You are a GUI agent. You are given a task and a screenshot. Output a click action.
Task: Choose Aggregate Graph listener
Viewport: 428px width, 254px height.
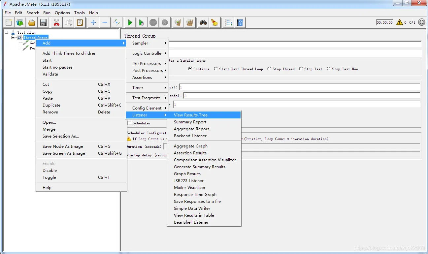coord(204,146)
